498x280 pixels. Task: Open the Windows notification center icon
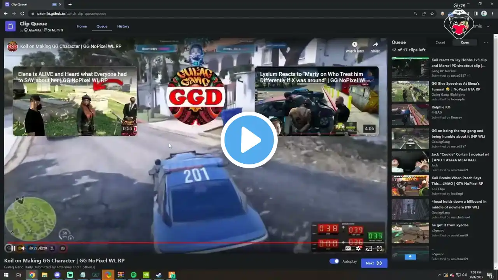pos(490,275)
